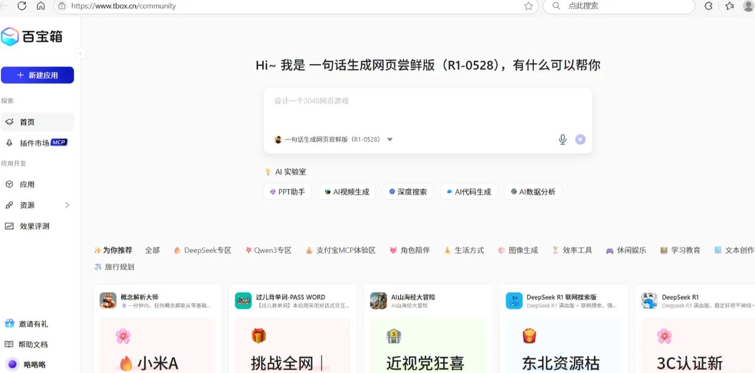Click the site info lock icon
This screenshot has height=373, width=755.
[x=61, y=6]
